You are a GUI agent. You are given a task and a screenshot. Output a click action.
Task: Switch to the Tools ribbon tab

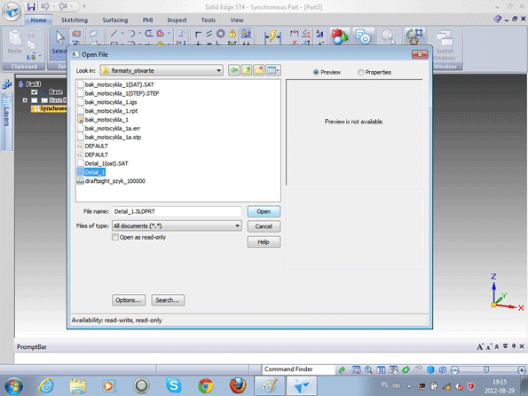click(x=209, y=20)
